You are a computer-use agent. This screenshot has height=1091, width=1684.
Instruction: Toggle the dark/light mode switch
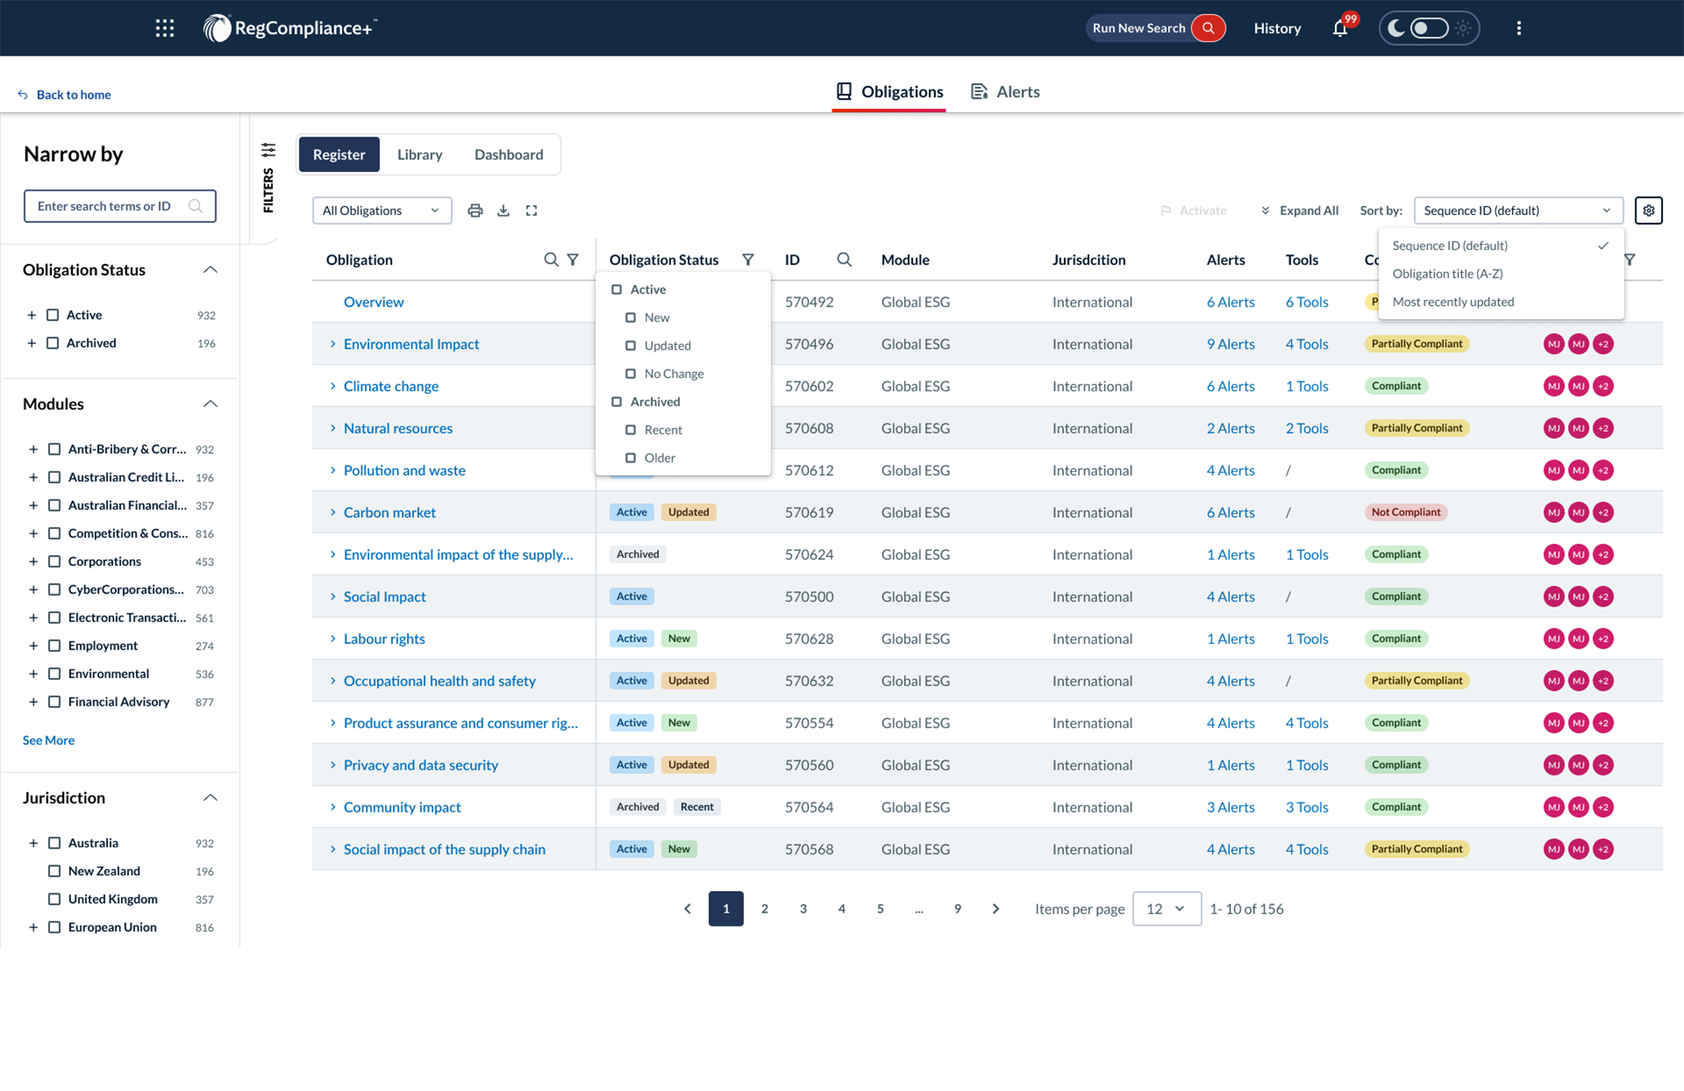click(1428, 28)
